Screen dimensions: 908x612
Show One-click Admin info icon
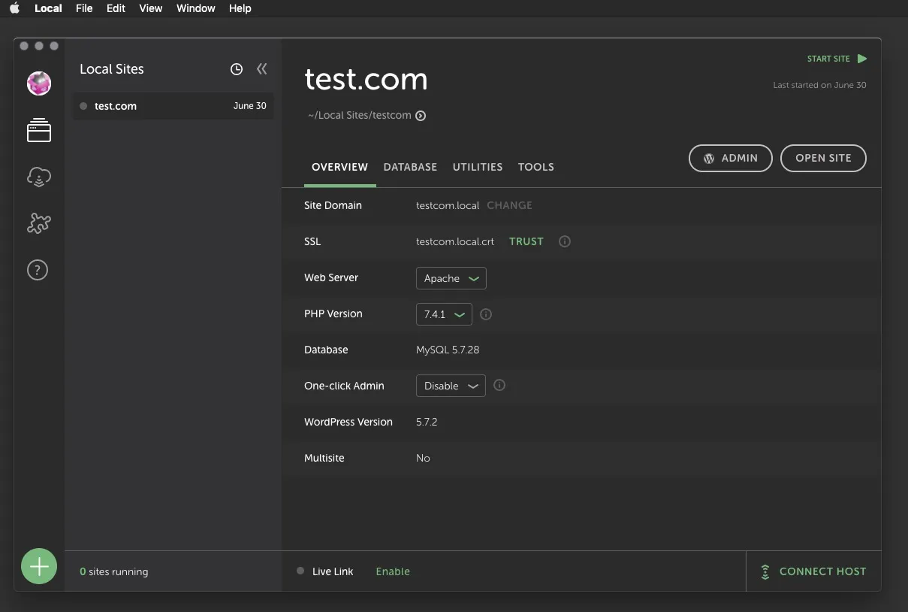tap(499, 385)
